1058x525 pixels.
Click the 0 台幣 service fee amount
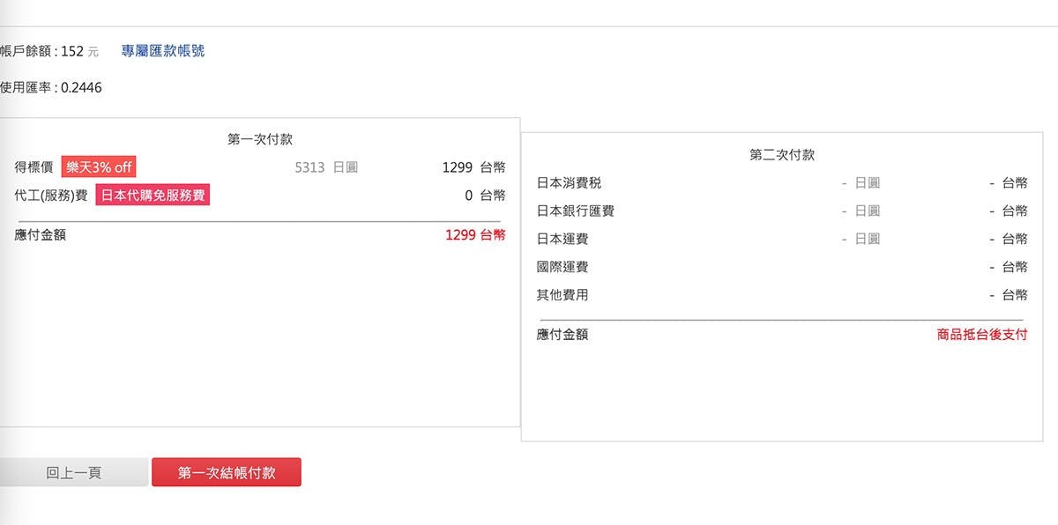[485, 196]
